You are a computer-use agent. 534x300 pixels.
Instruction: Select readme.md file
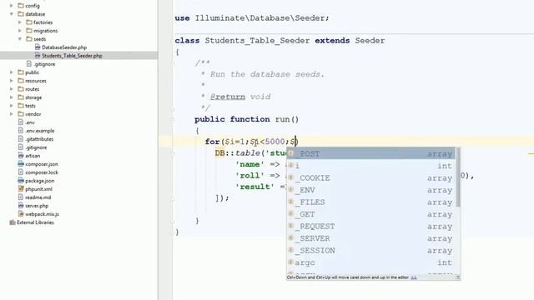click(38, 197)
